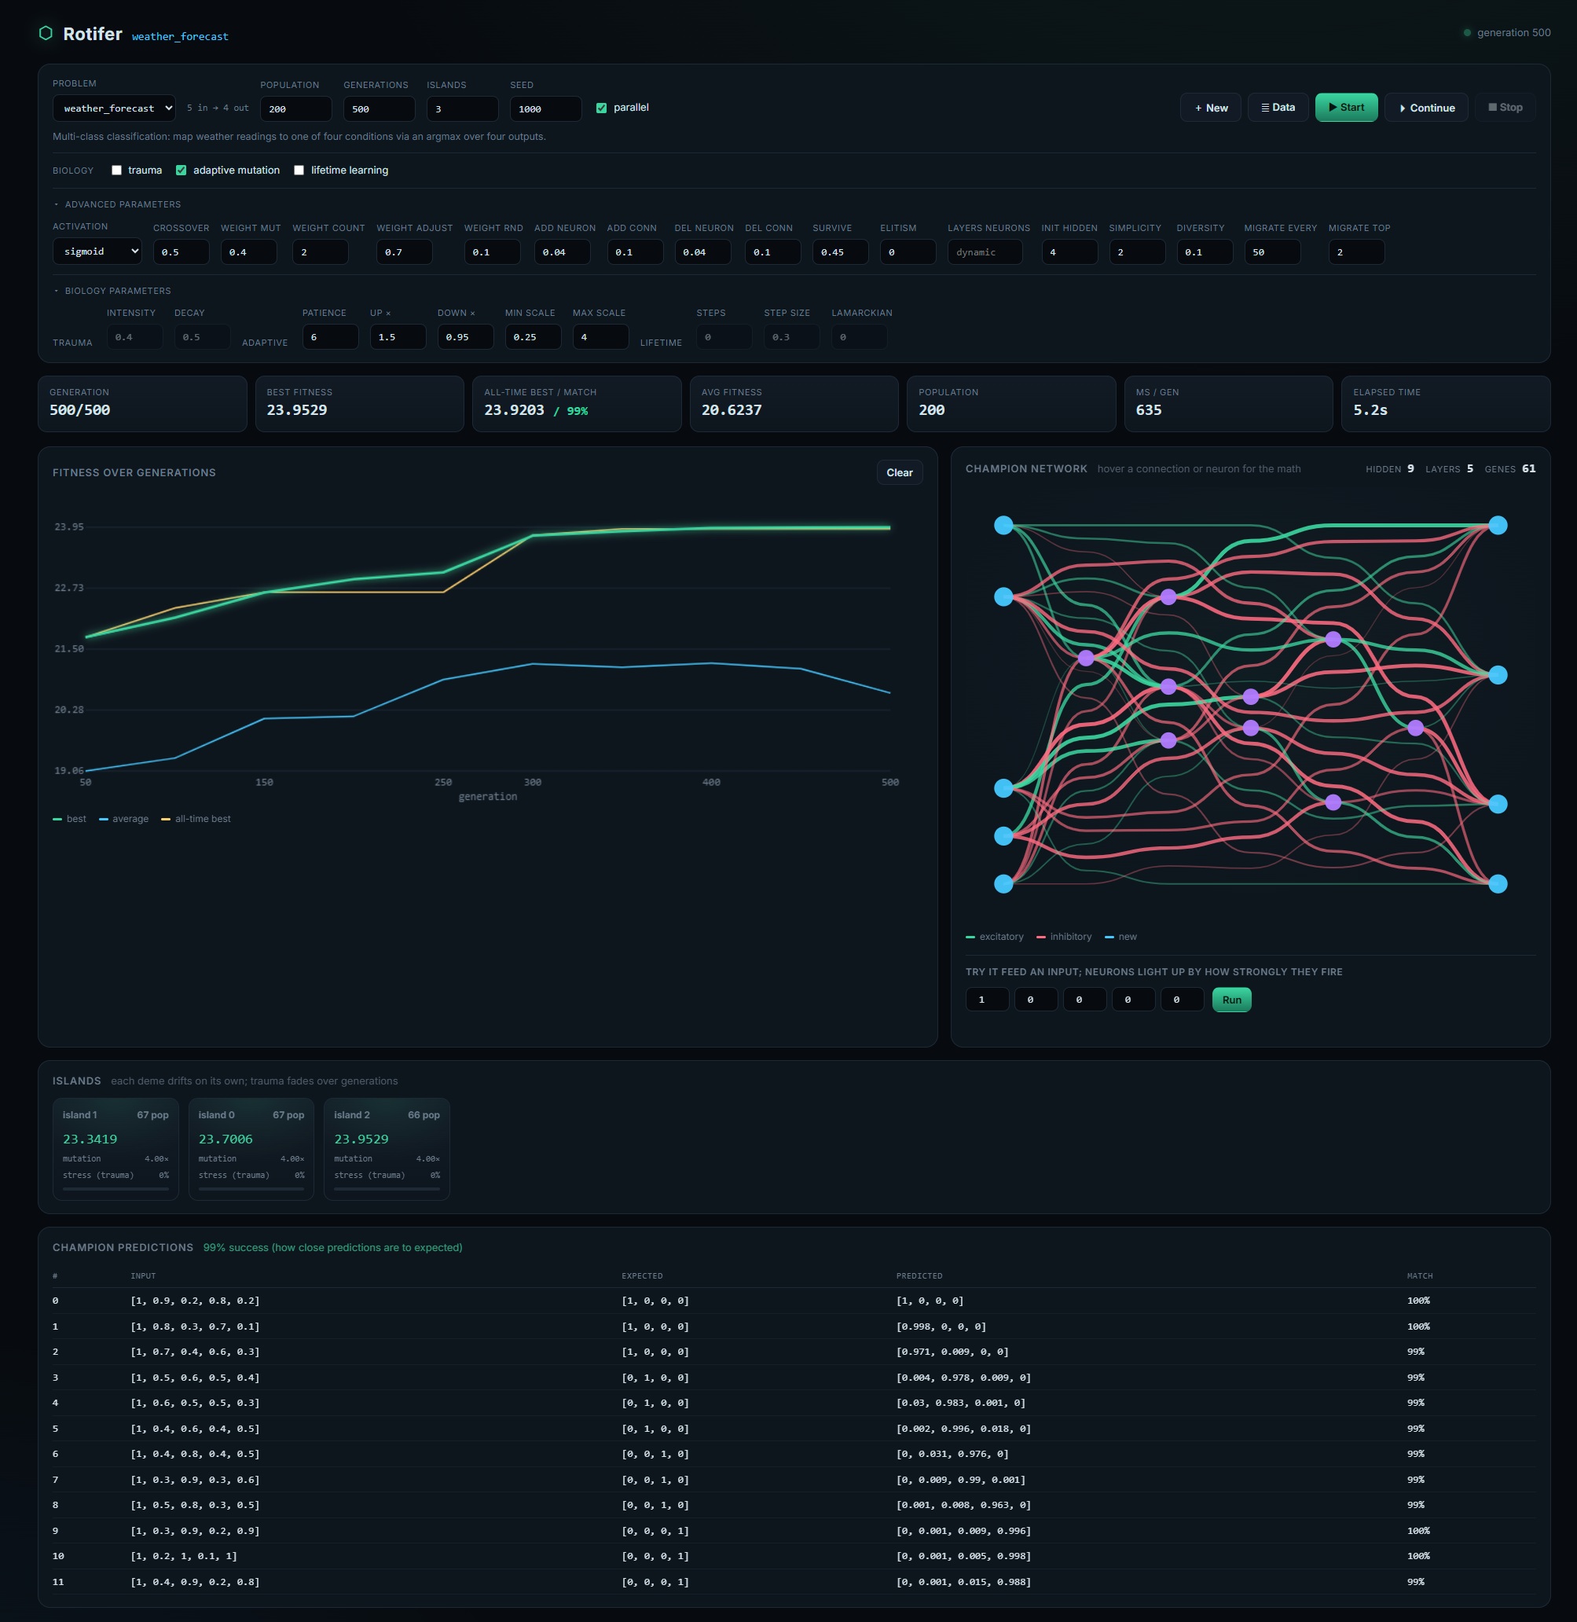
Task: Click the island 2 stress progress bar
Action: pyautogui.click(x=387, y=1189)
